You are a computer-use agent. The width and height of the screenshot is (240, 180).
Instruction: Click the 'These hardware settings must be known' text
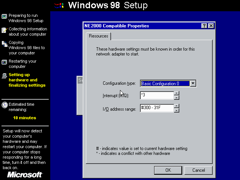point(145,52)
